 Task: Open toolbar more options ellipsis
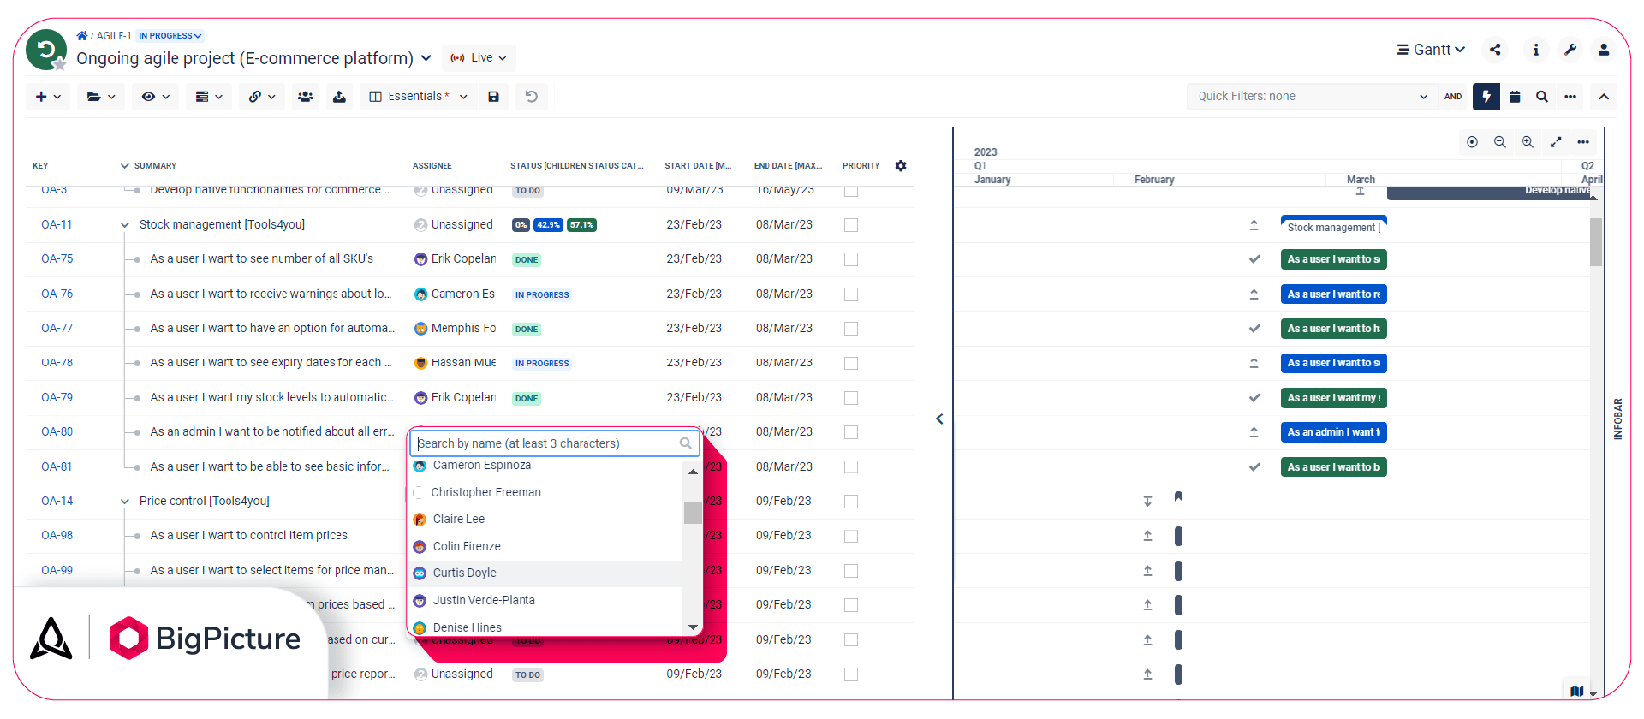point(1570,97)
